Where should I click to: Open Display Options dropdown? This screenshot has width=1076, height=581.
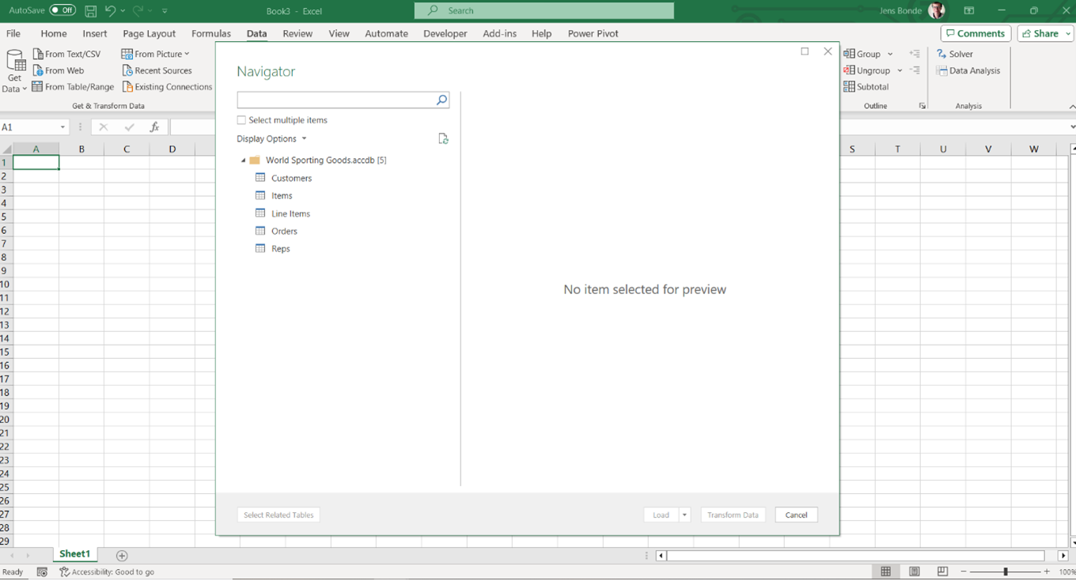[271, 139]
